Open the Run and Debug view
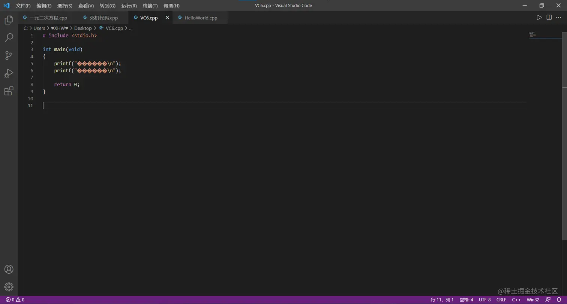This screenshot has width=567, height=304. click(x=9, y=73)
